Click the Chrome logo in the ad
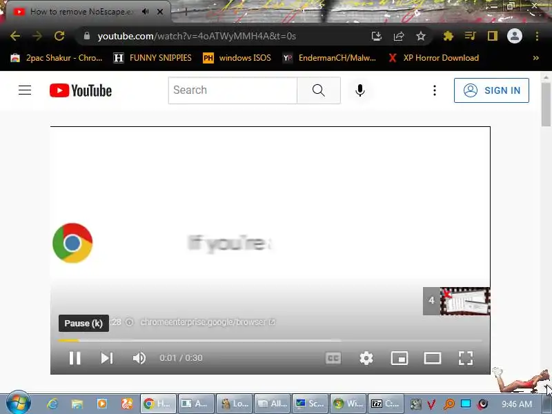Image resolution: width=552 pixels, height=414 pixels. 72,243
